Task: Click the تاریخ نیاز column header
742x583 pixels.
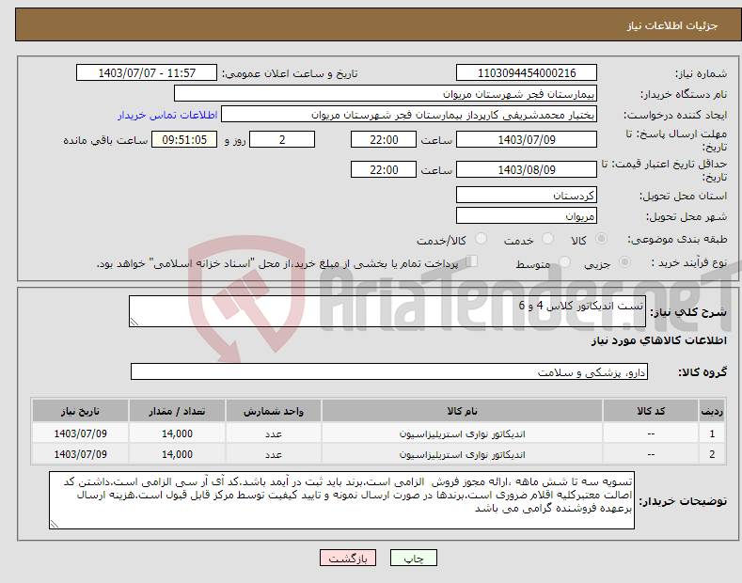Action: click(x=80, y=411)
